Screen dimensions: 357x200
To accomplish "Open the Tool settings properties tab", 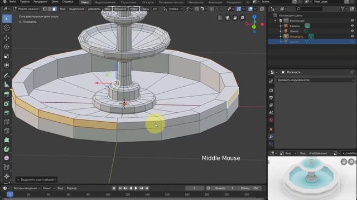I will pyautogui.click(x=271, y=81).
